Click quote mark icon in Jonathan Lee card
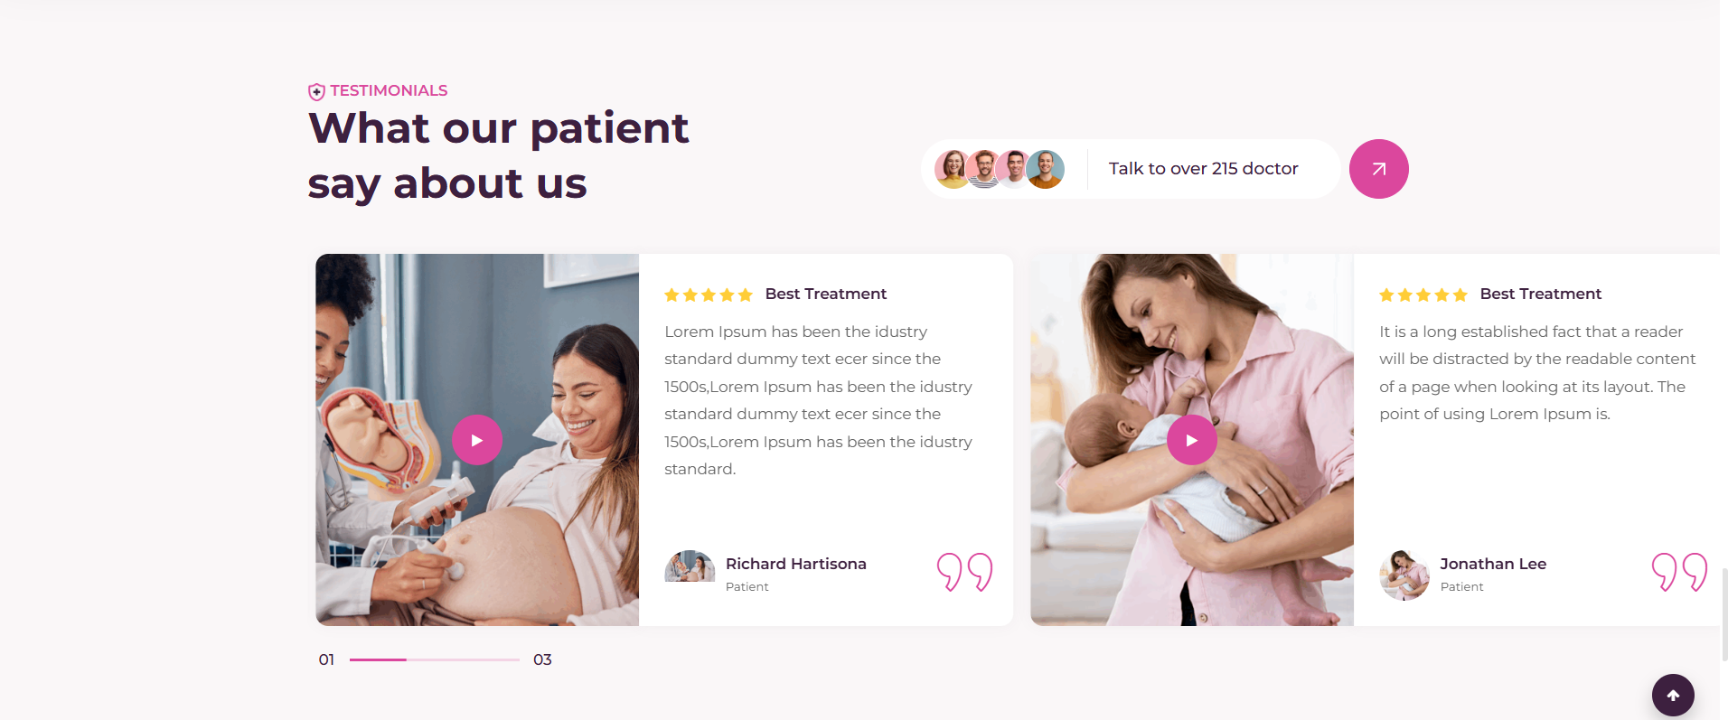Screen dimensions: 1728x720 (1679, 572)
